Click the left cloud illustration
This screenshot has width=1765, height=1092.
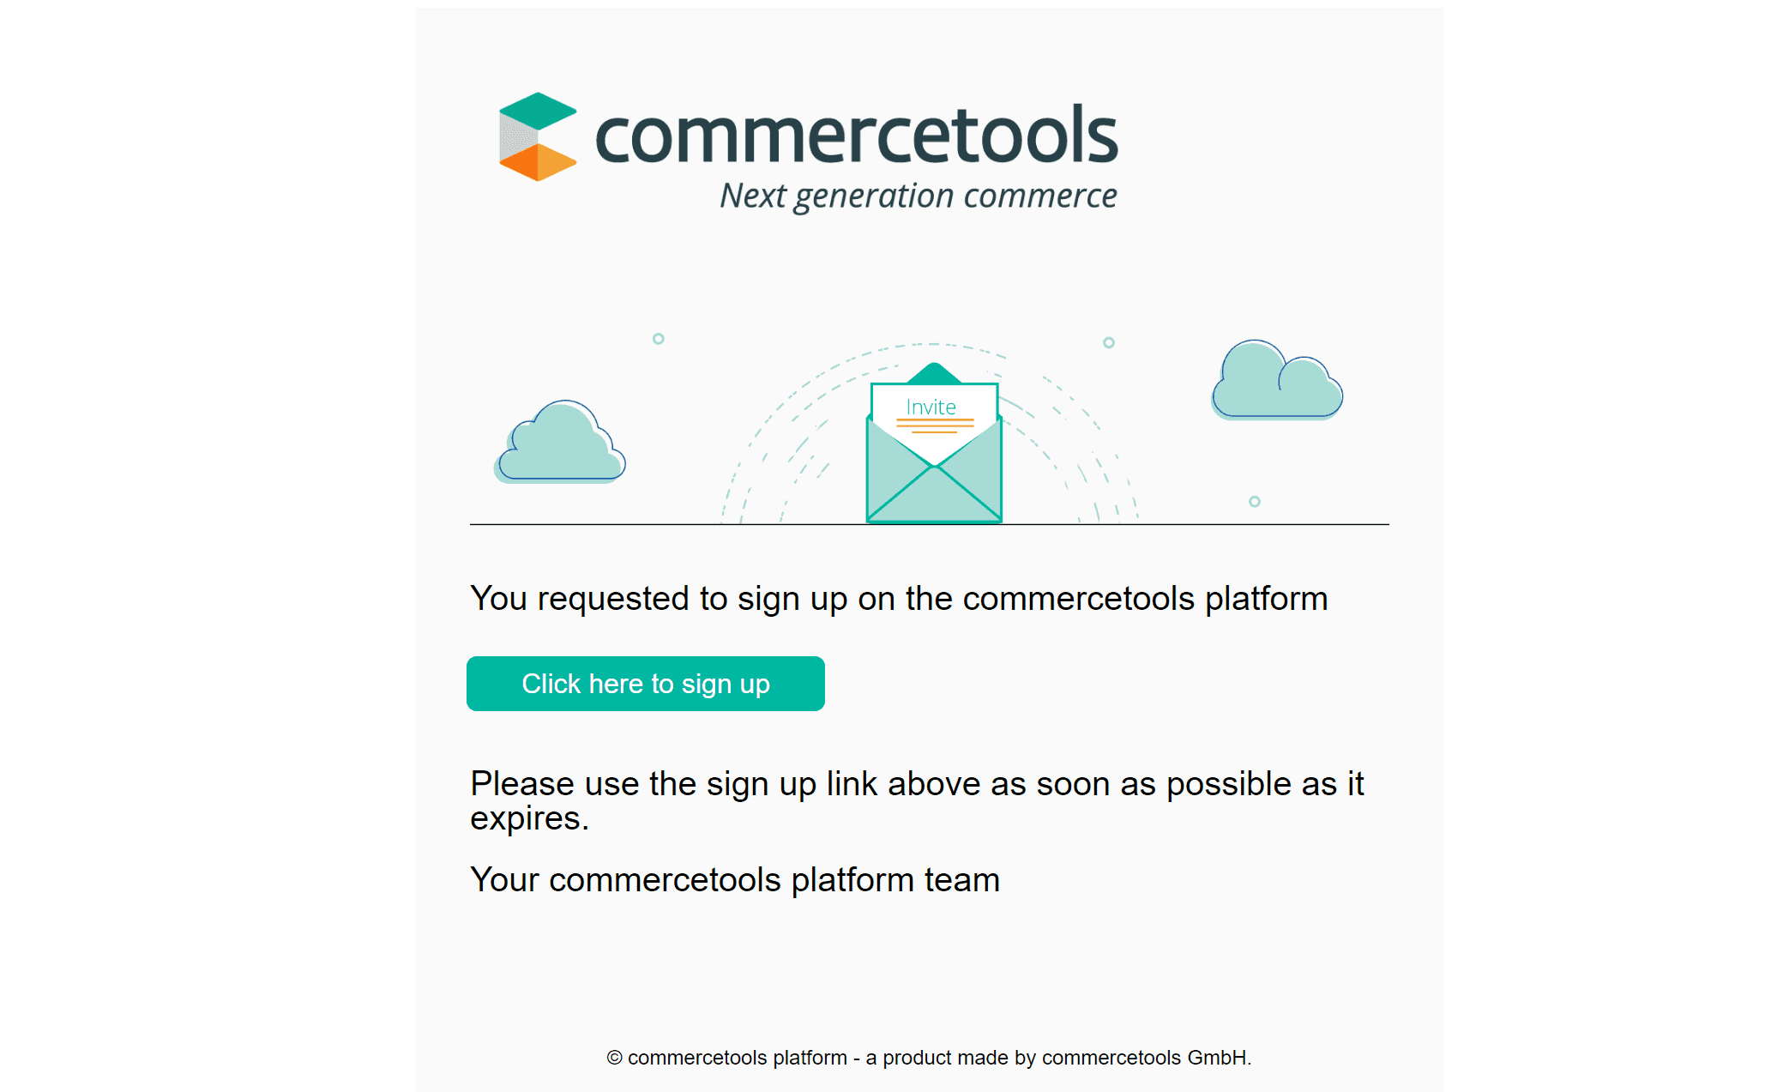[x=562, y=446]
